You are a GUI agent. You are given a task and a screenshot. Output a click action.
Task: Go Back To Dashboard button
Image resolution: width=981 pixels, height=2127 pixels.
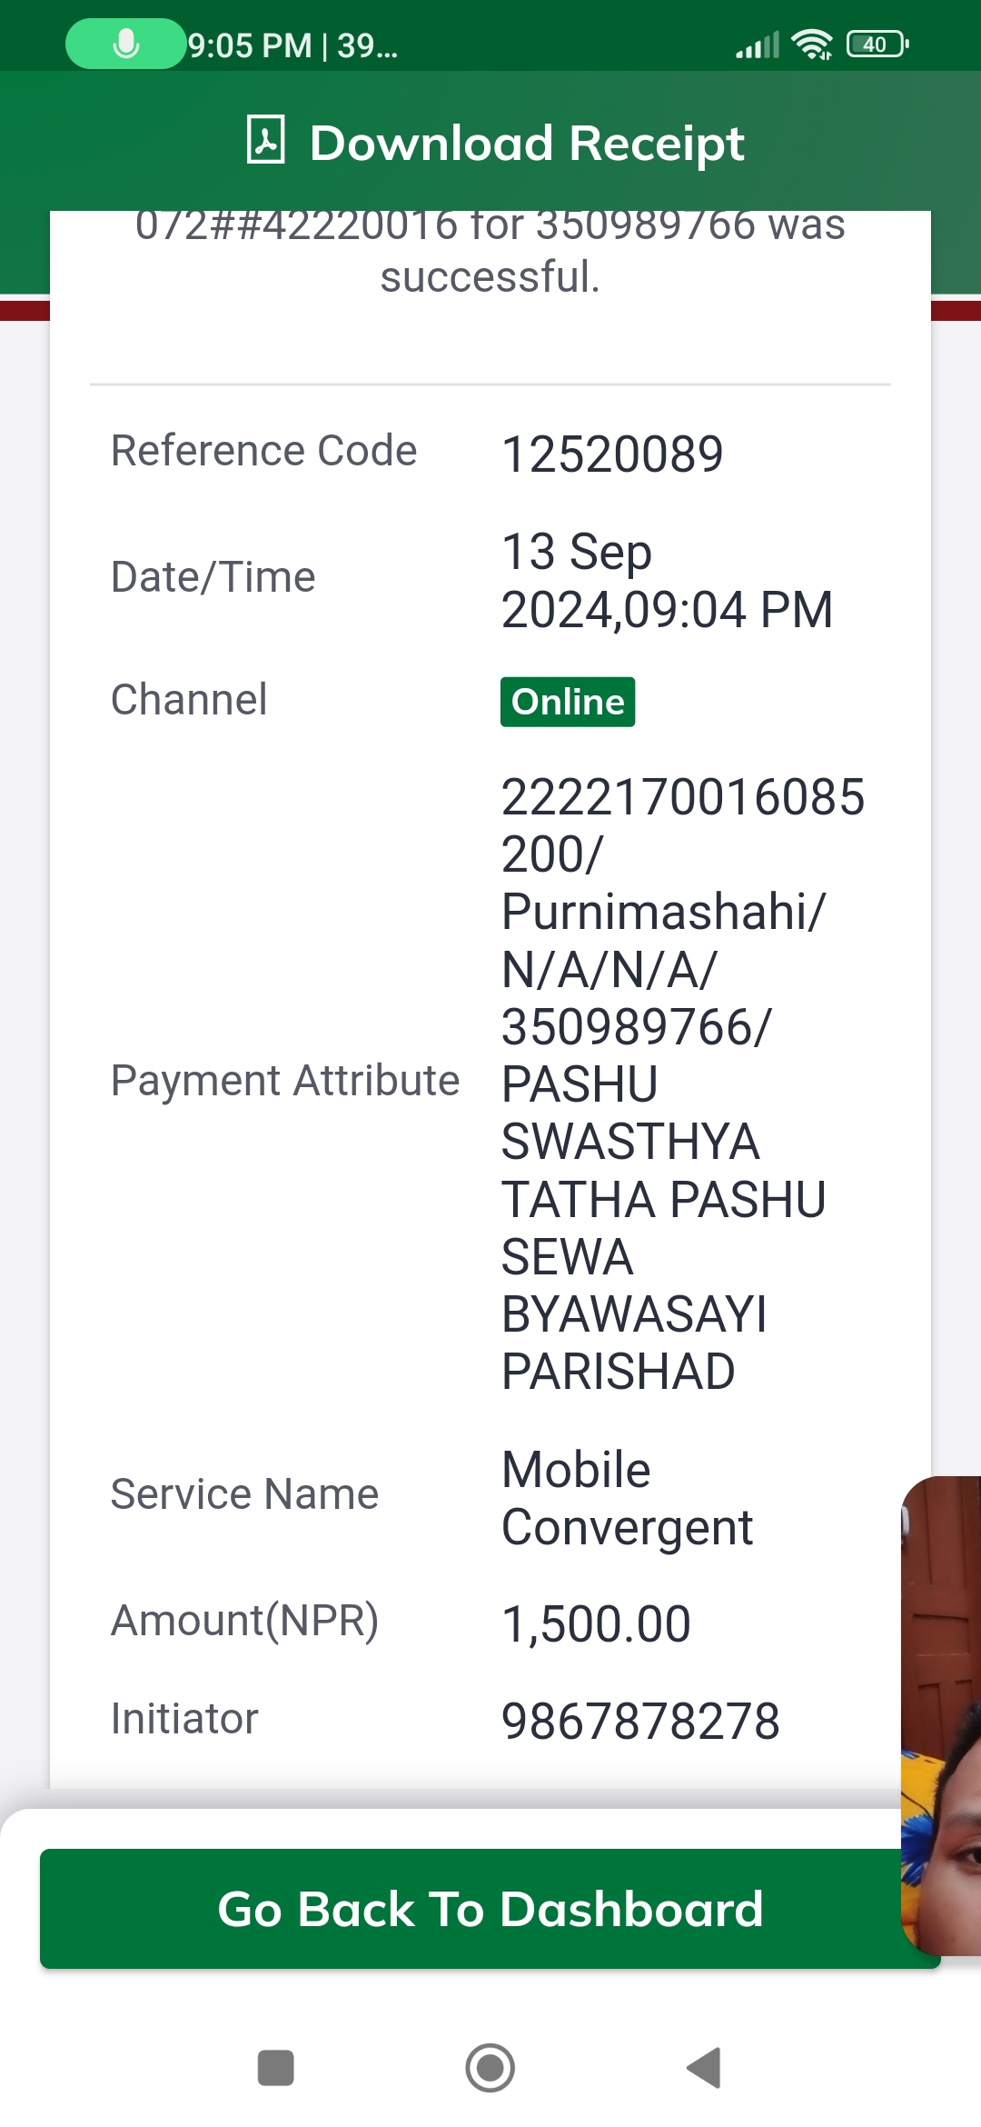click(x=490, y=1909)
